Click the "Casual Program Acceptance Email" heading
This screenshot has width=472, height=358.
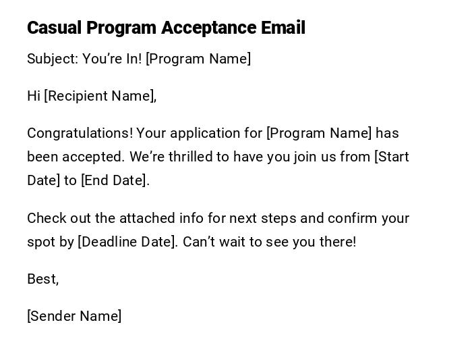166,28
